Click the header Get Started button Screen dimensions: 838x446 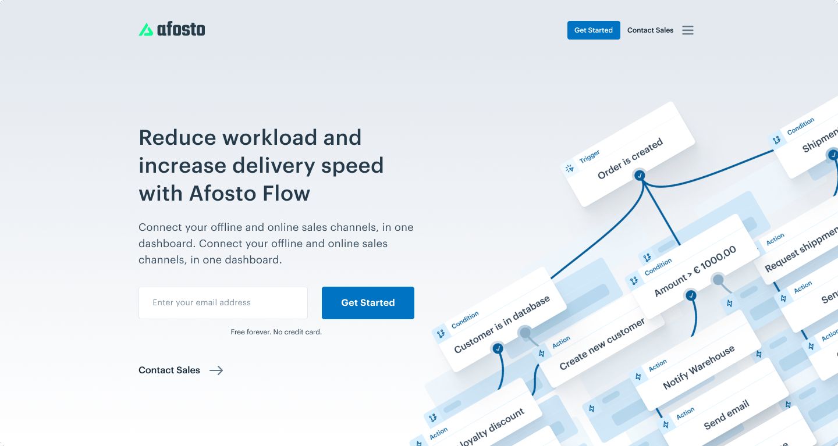(594, 30)
